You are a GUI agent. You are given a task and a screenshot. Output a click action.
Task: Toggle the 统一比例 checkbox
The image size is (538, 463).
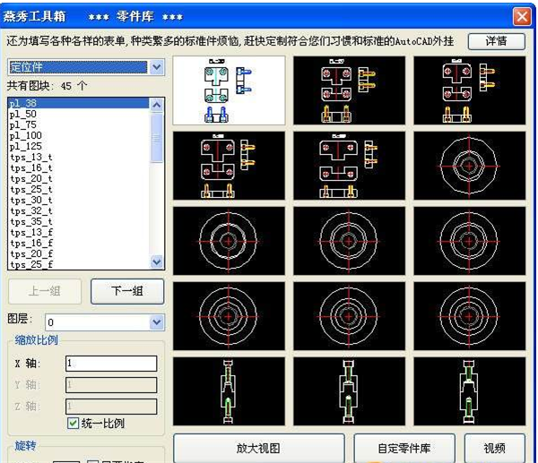(x=74, y=424)
